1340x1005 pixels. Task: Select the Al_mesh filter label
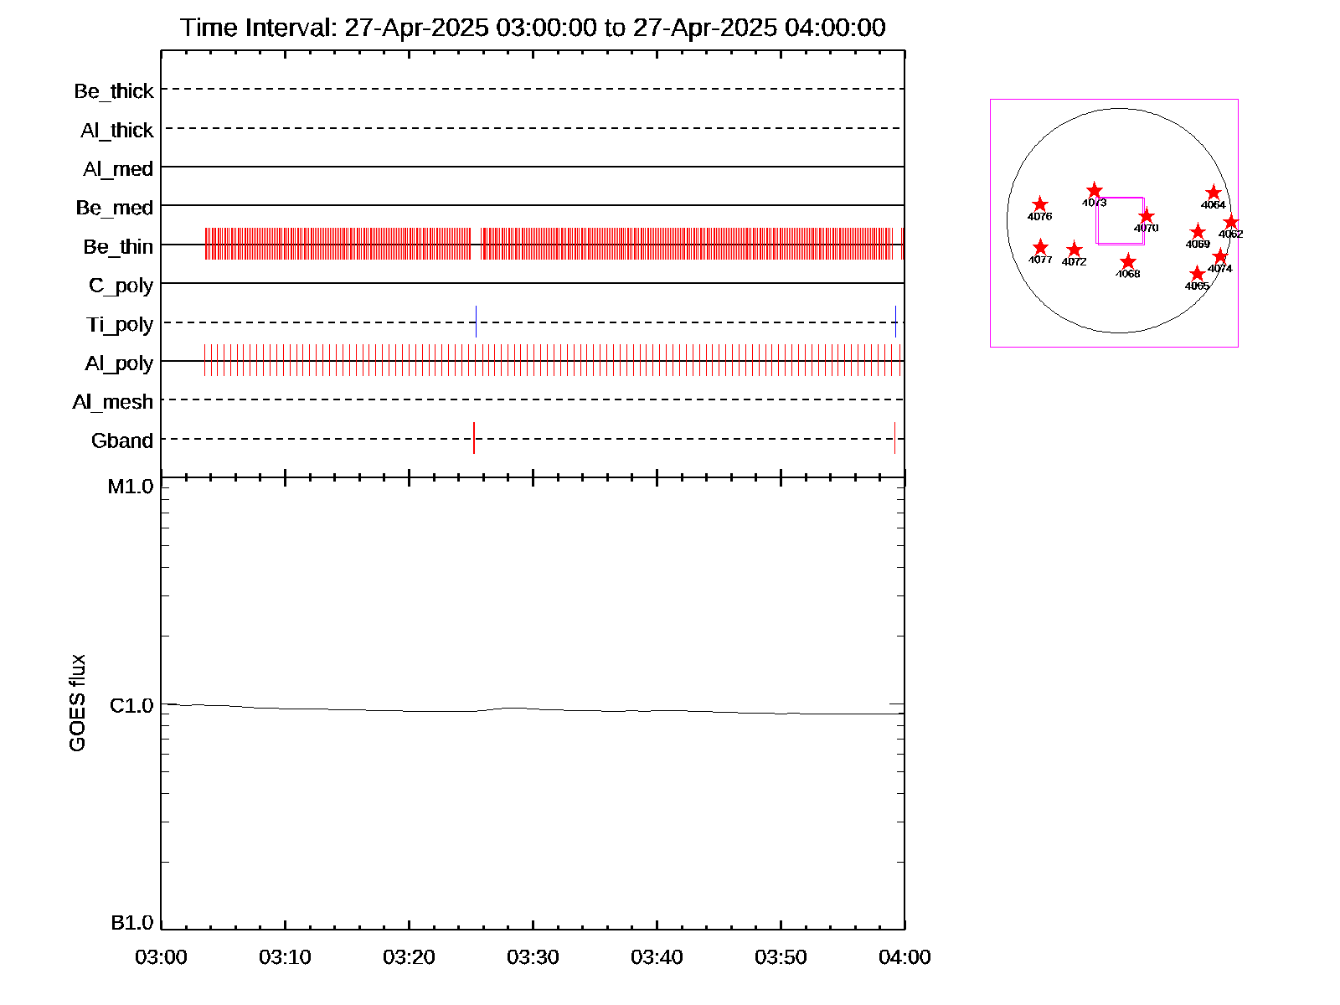coord(113,402)
